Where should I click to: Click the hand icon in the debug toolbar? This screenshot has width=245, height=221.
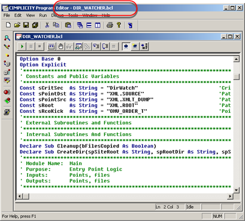tap(61, 47)
